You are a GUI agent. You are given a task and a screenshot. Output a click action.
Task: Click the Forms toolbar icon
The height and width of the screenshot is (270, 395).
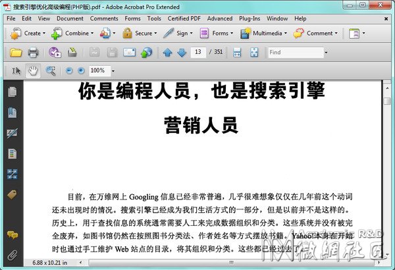pyautogui.click(x=204, y=34)
